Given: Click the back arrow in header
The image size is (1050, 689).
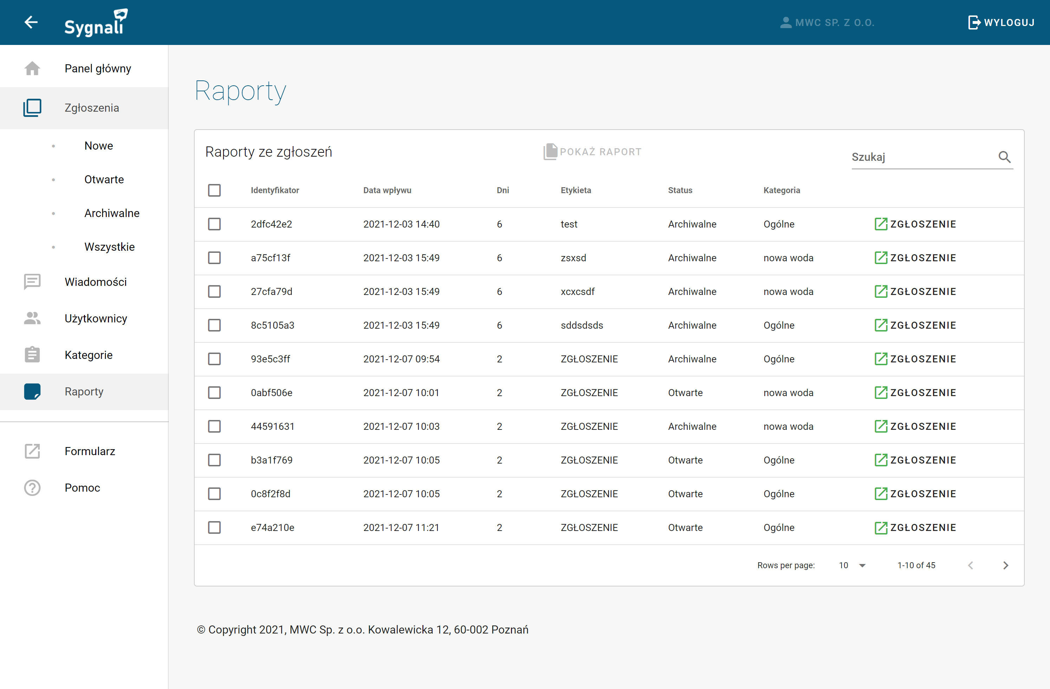Looking at the screenshot, I should point(31,22).
